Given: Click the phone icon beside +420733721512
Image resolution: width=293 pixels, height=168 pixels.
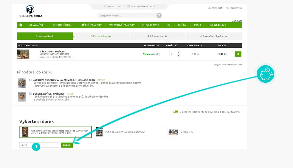Looking at the screenshot, I should (105, 6).
